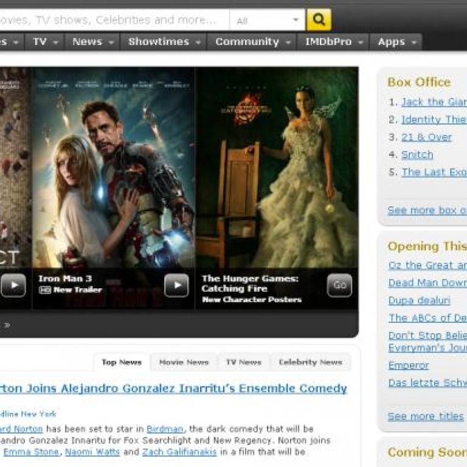Click See more titles link
The image size is (467, 467).
pyautogui.click(x=426, y=416)
